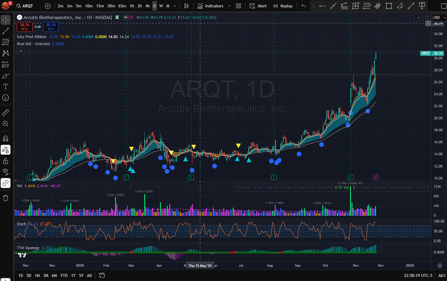Set the date range to YTD

click(64, 275)
